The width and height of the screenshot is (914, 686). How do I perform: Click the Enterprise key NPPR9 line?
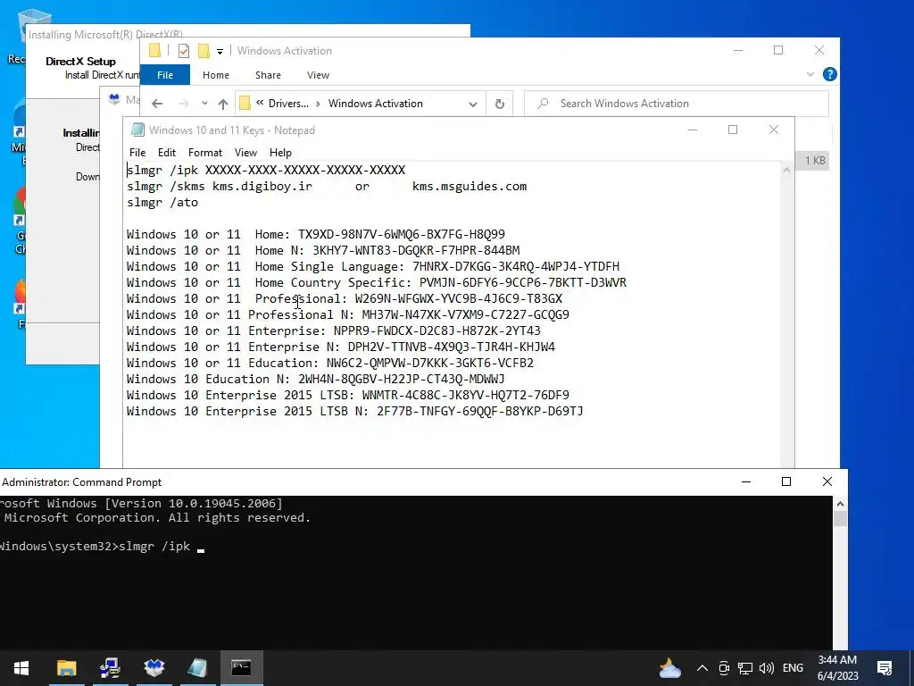pos(334,330)
